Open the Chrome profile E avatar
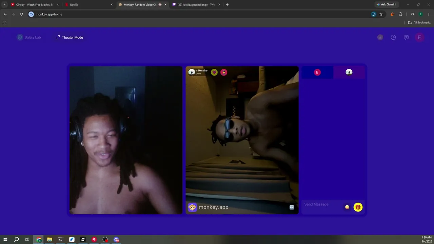The width and height of the screenshot is (434, 244). pyautogui.click(x=420, y=14)
